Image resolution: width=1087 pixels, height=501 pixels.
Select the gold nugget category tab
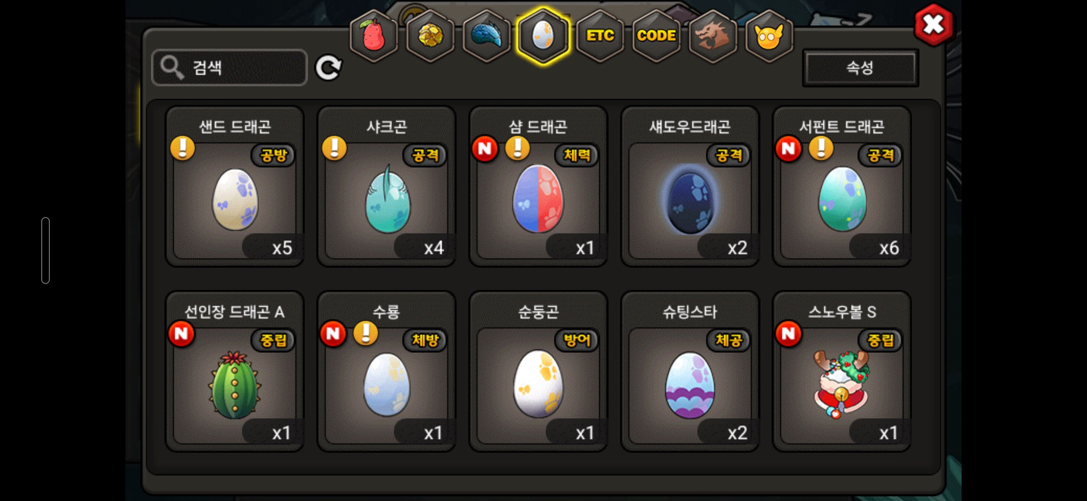point(431,36)
